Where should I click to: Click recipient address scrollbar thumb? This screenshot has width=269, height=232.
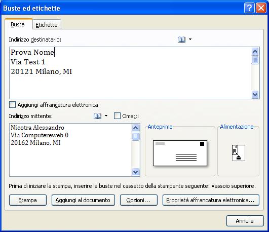pos(255,60)
